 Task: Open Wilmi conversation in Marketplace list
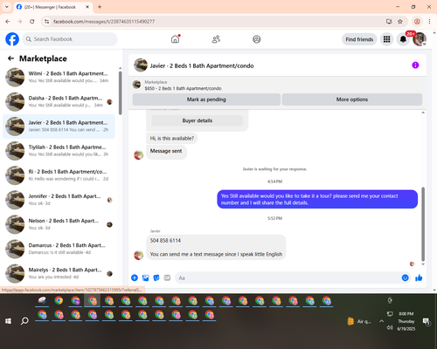[59, 77]
